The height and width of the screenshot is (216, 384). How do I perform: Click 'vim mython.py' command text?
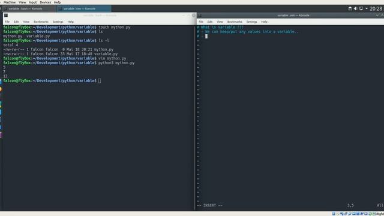[112, 59]
